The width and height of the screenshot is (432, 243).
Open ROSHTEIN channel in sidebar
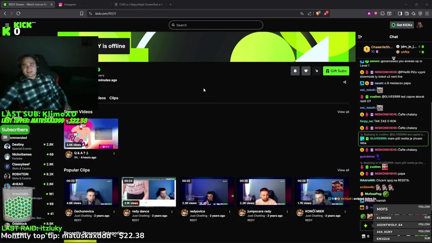tap(29, 176)
